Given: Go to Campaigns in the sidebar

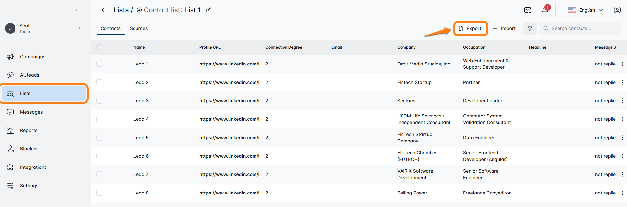Looking at the screenshot, I should [33, 57].
